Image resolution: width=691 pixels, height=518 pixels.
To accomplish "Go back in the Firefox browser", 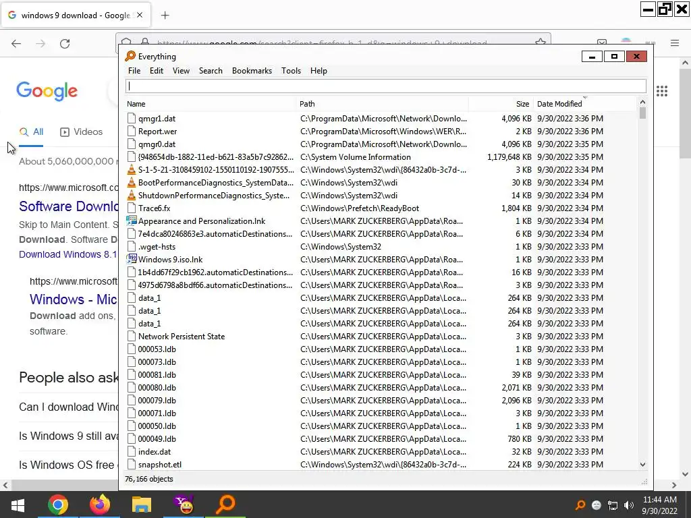I will 16,43.
